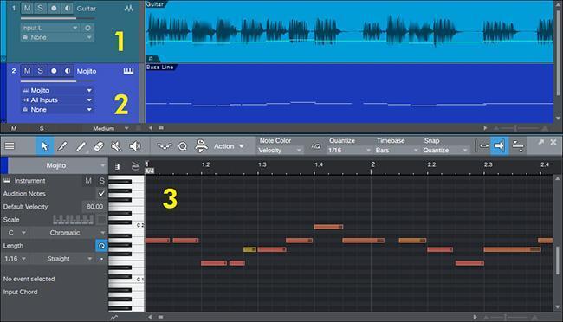Open the Snap Quantize dropdown
Screen dimensions: 563x322
pyautogui.click(x=445, y=150)
